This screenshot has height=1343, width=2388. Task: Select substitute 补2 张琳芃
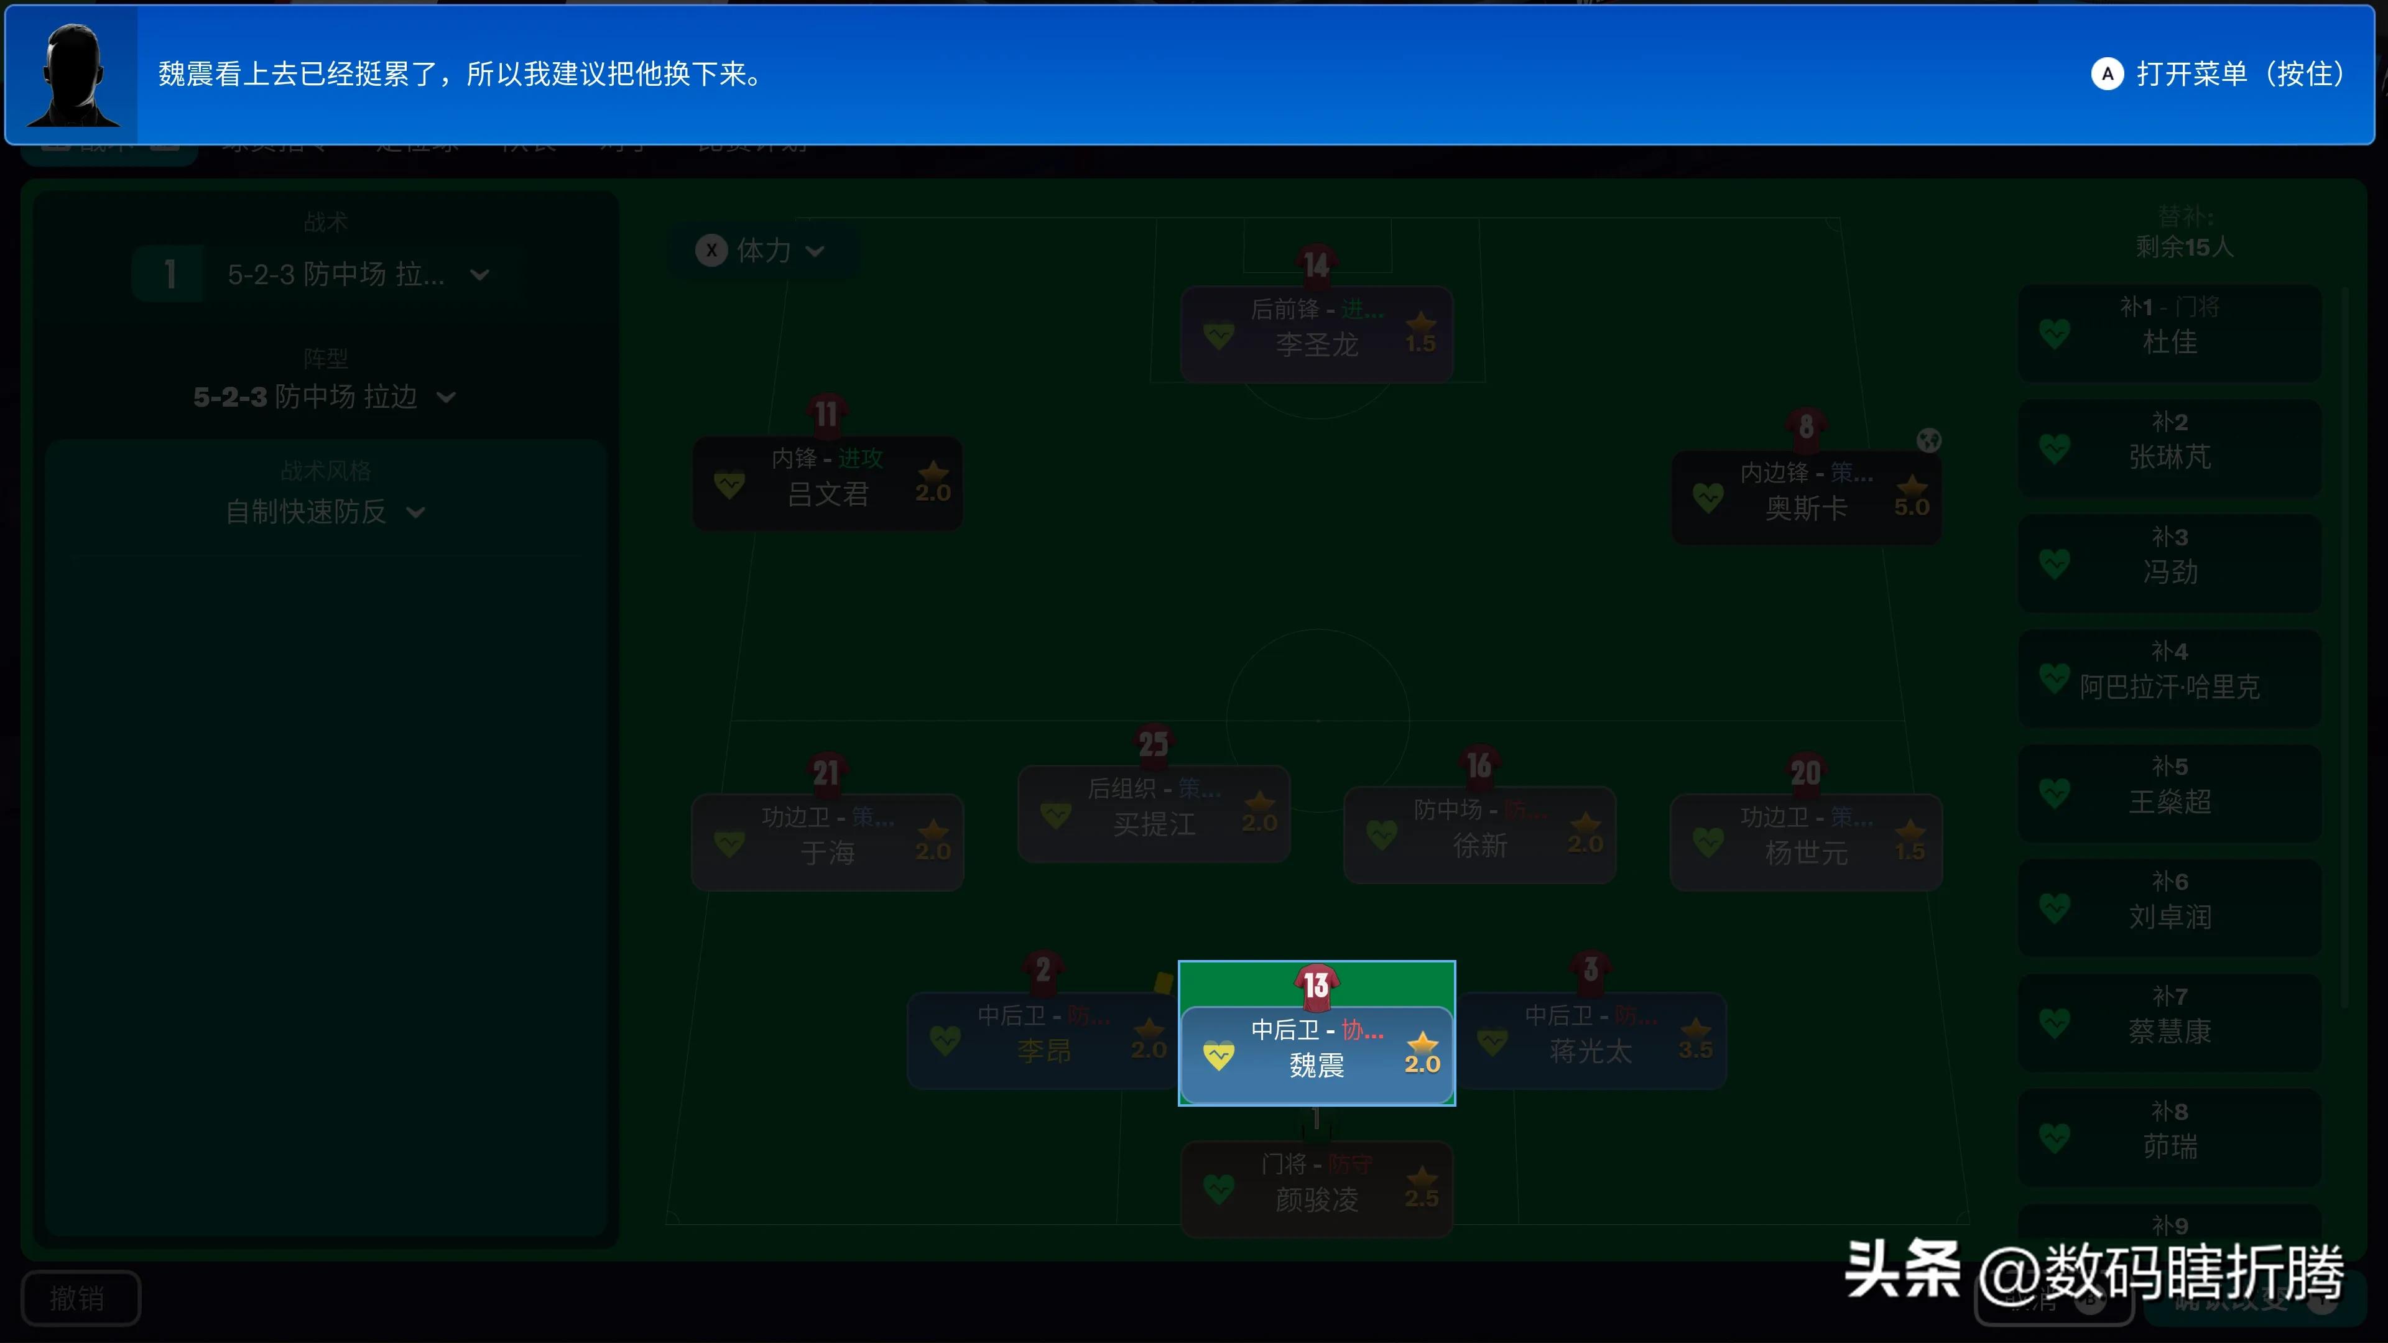[2169, 448]
